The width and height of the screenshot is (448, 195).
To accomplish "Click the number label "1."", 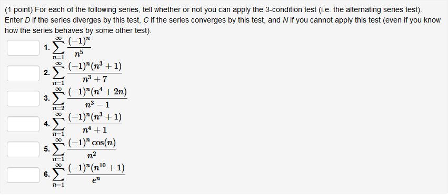I will (46, 48).
